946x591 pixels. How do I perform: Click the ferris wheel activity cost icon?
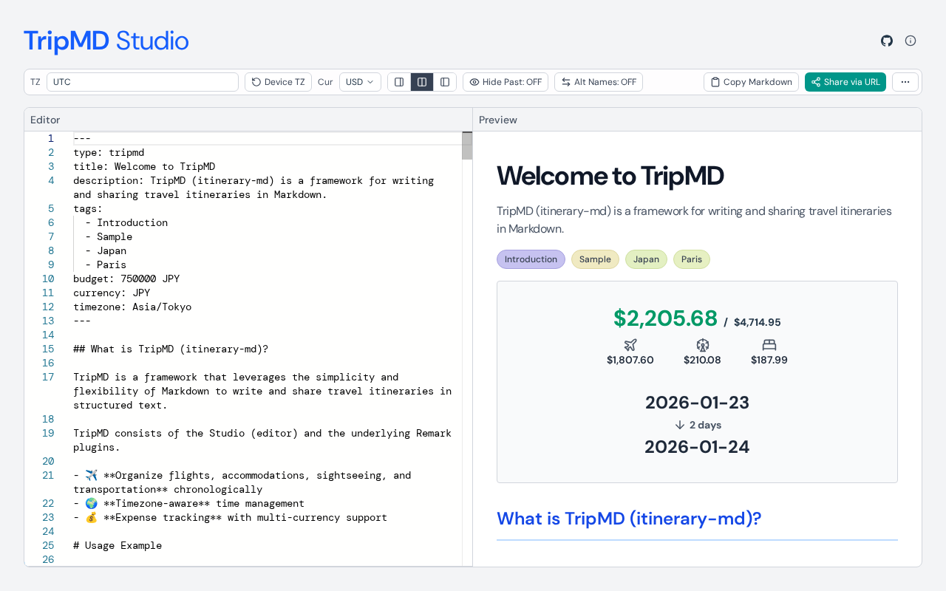pyautogui.click(x=703, y=345)
